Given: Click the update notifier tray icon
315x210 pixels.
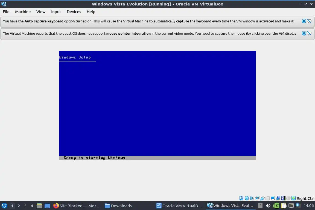Looking at the screenshot, I should coord(298,205).
